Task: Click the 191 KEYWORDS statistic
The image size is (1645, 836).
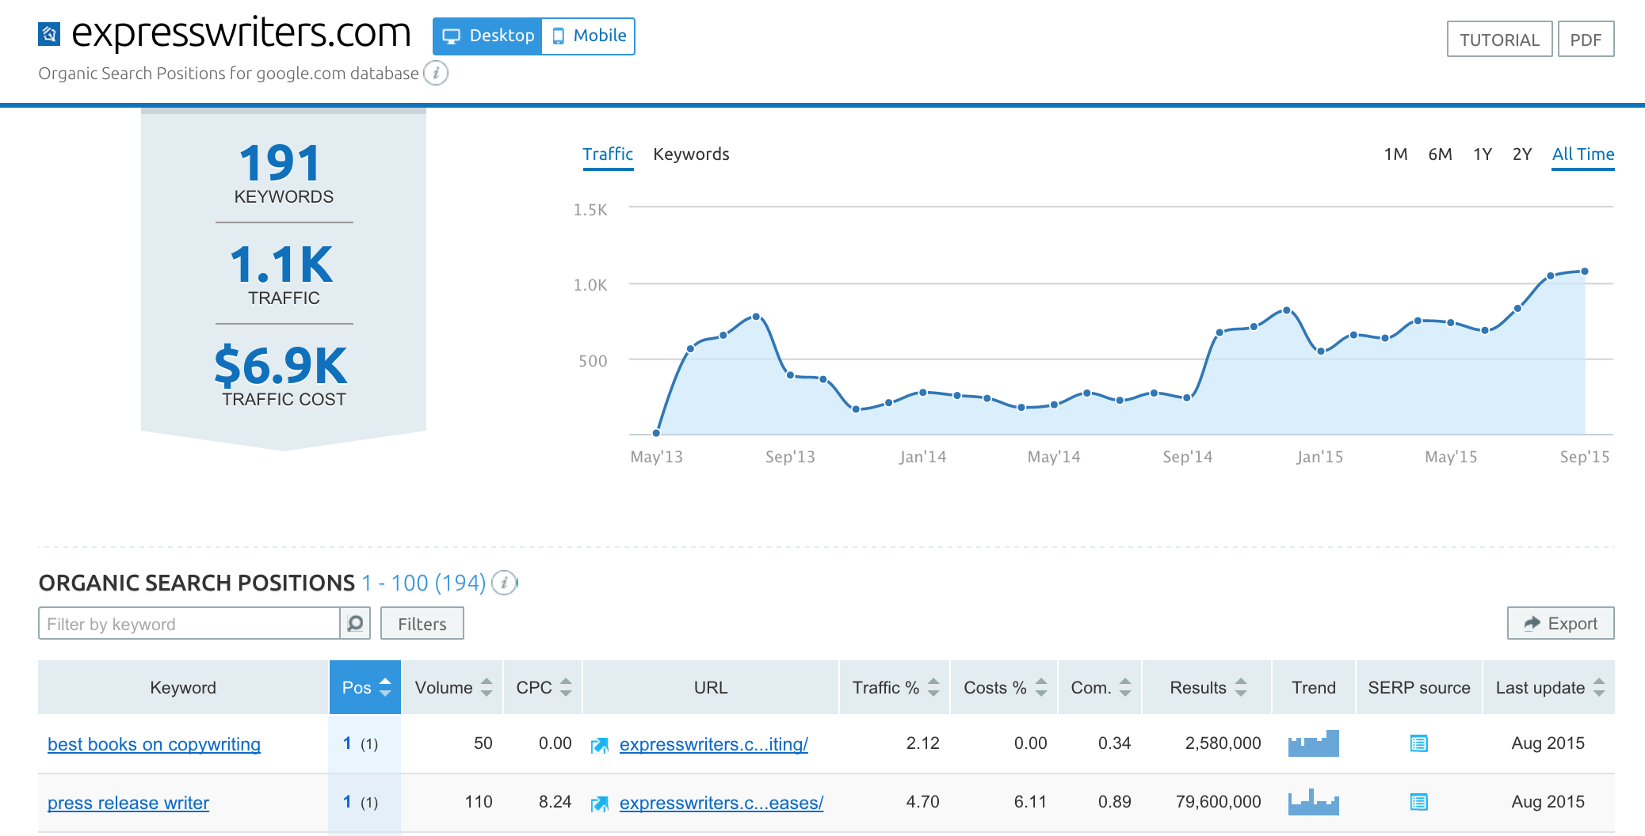Action: [283, 173]
